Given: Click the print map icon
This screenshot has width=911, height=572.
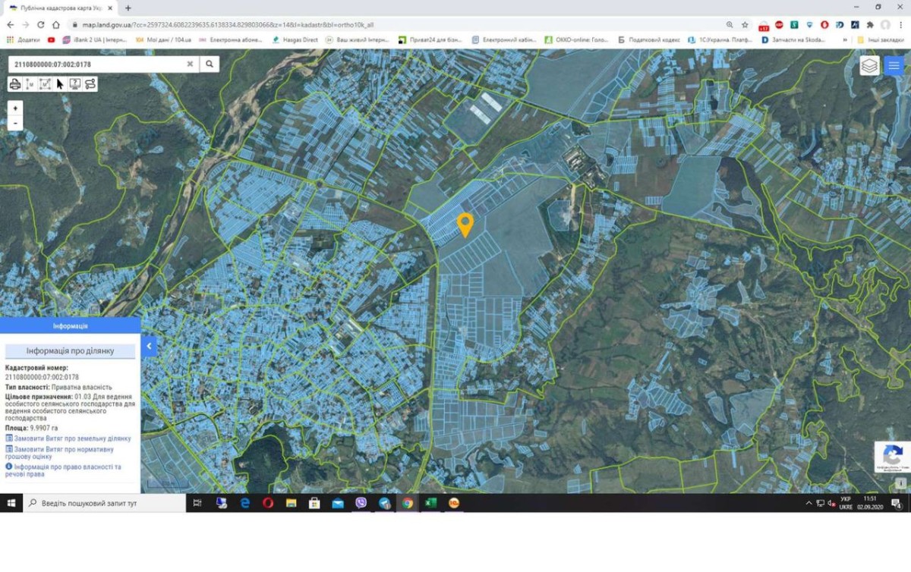Looking at the screenshot, I should click(x=14, y=84).
